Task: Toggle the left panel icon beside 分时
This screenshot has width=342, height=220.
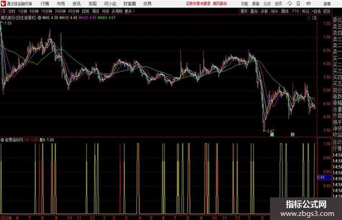Action: tap(3, 11)
